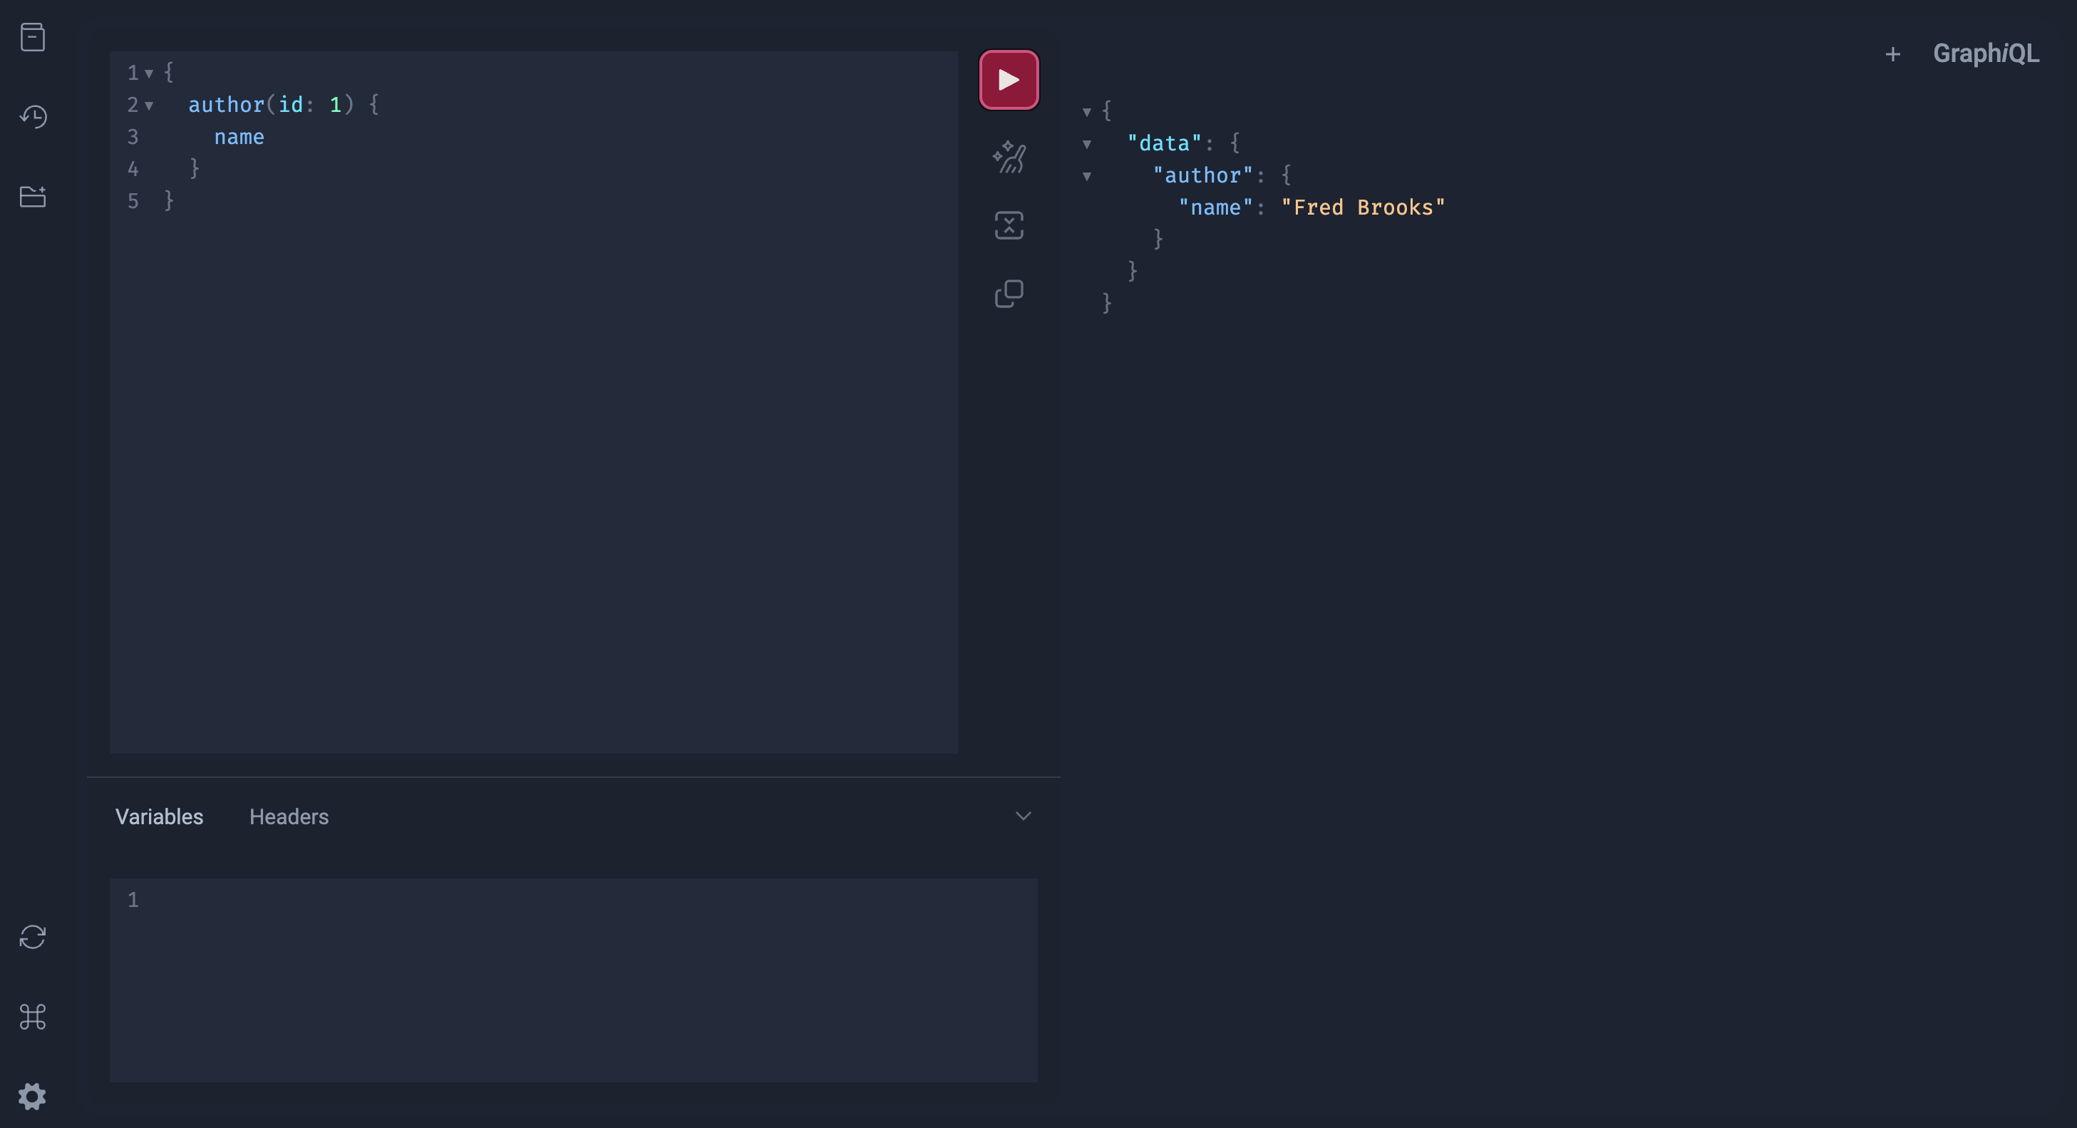This screenshot has height=1128, width=2077.
Task: Add a new tab with plus button
Action: (1892, 54)
